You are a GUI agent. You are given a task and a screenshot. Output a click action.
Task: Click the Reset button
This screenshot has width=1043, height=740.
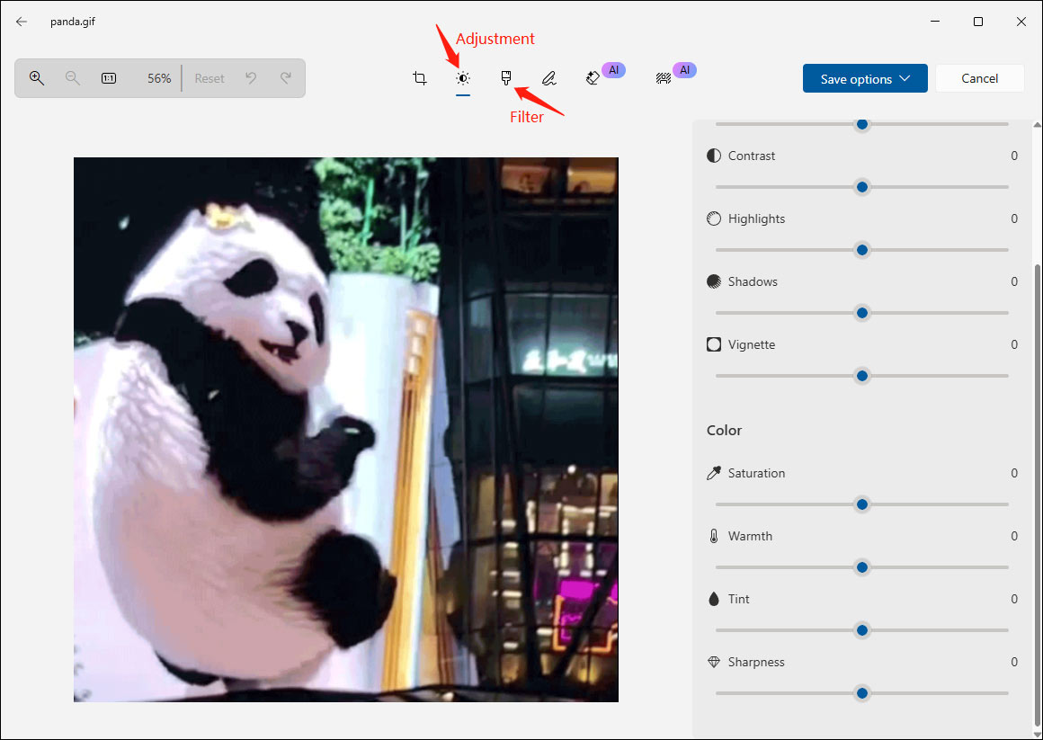pyautogui.click(x=209, y=78)
